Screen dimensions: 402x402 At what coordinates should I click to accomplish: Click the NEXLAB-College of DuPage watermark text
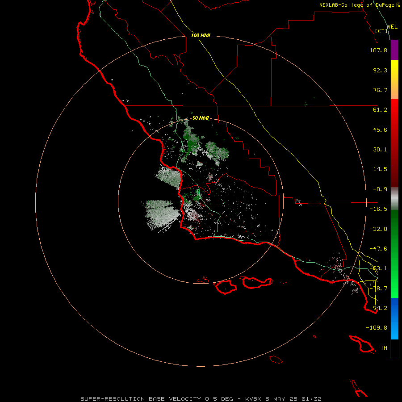click(x=359, y=5)
